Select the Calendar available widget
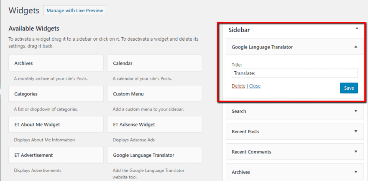This screenshot has width=368, height=181. click(x=154, y=63)
